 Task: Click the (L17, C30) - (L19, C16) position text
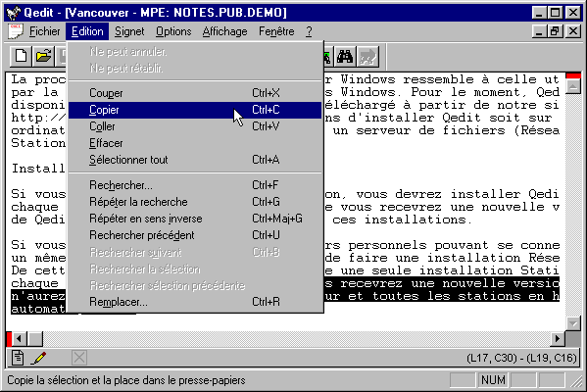tap(521, 358)
